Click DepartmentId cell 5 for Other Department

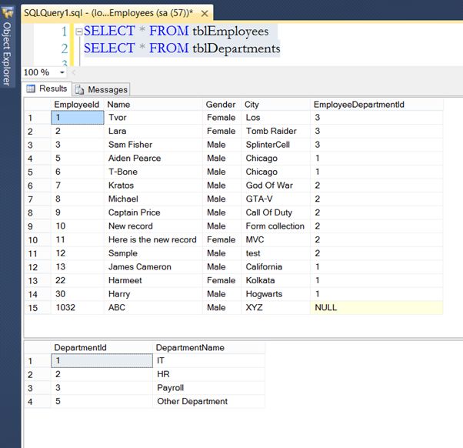pos(102,401)
